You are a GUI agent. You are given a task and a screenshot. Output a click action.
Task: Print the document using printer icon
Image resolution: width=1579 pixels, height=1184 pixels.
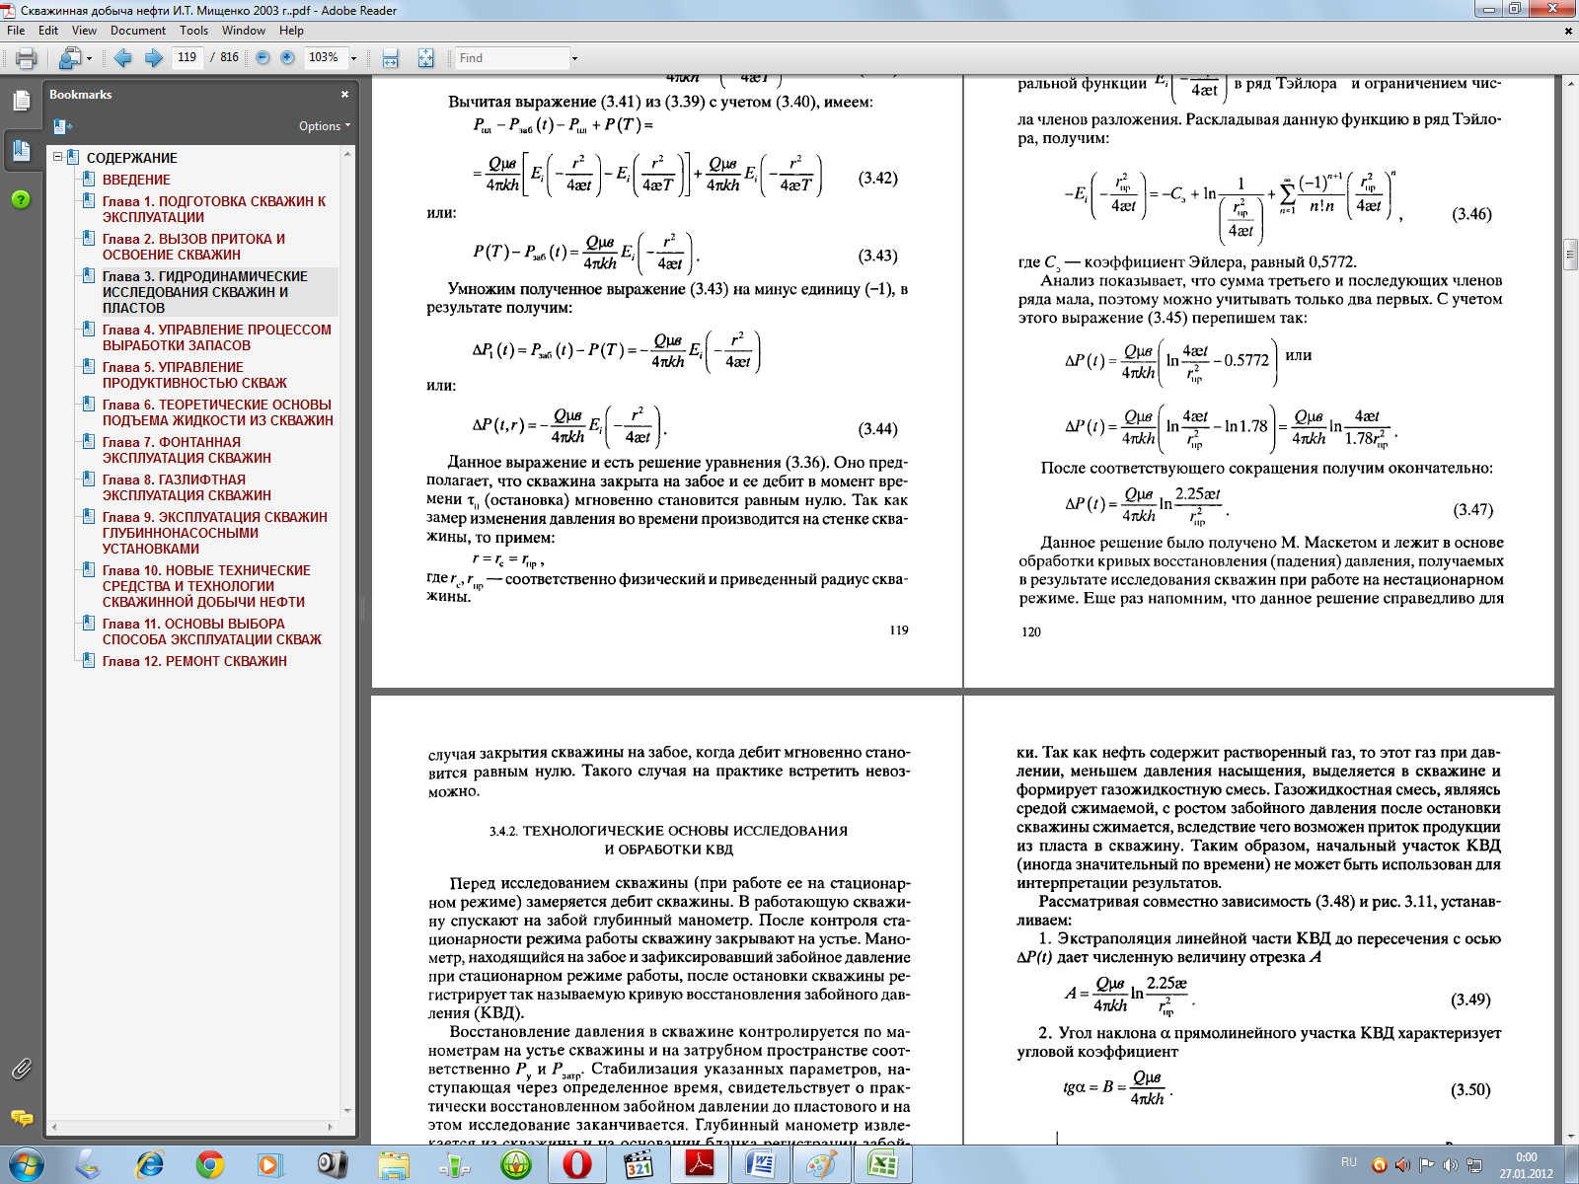coord(26,58)
